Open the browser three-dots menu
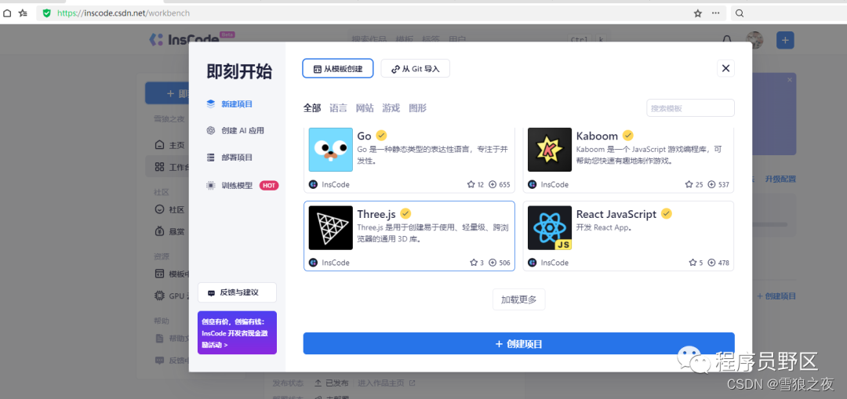 [716, 13]
